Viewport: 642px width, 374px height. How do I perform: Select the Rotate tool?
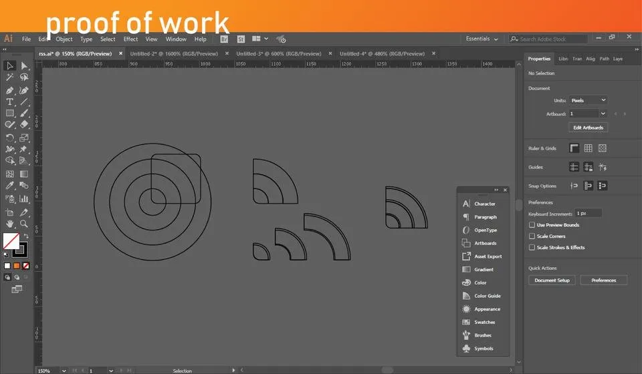coord(9,138)
